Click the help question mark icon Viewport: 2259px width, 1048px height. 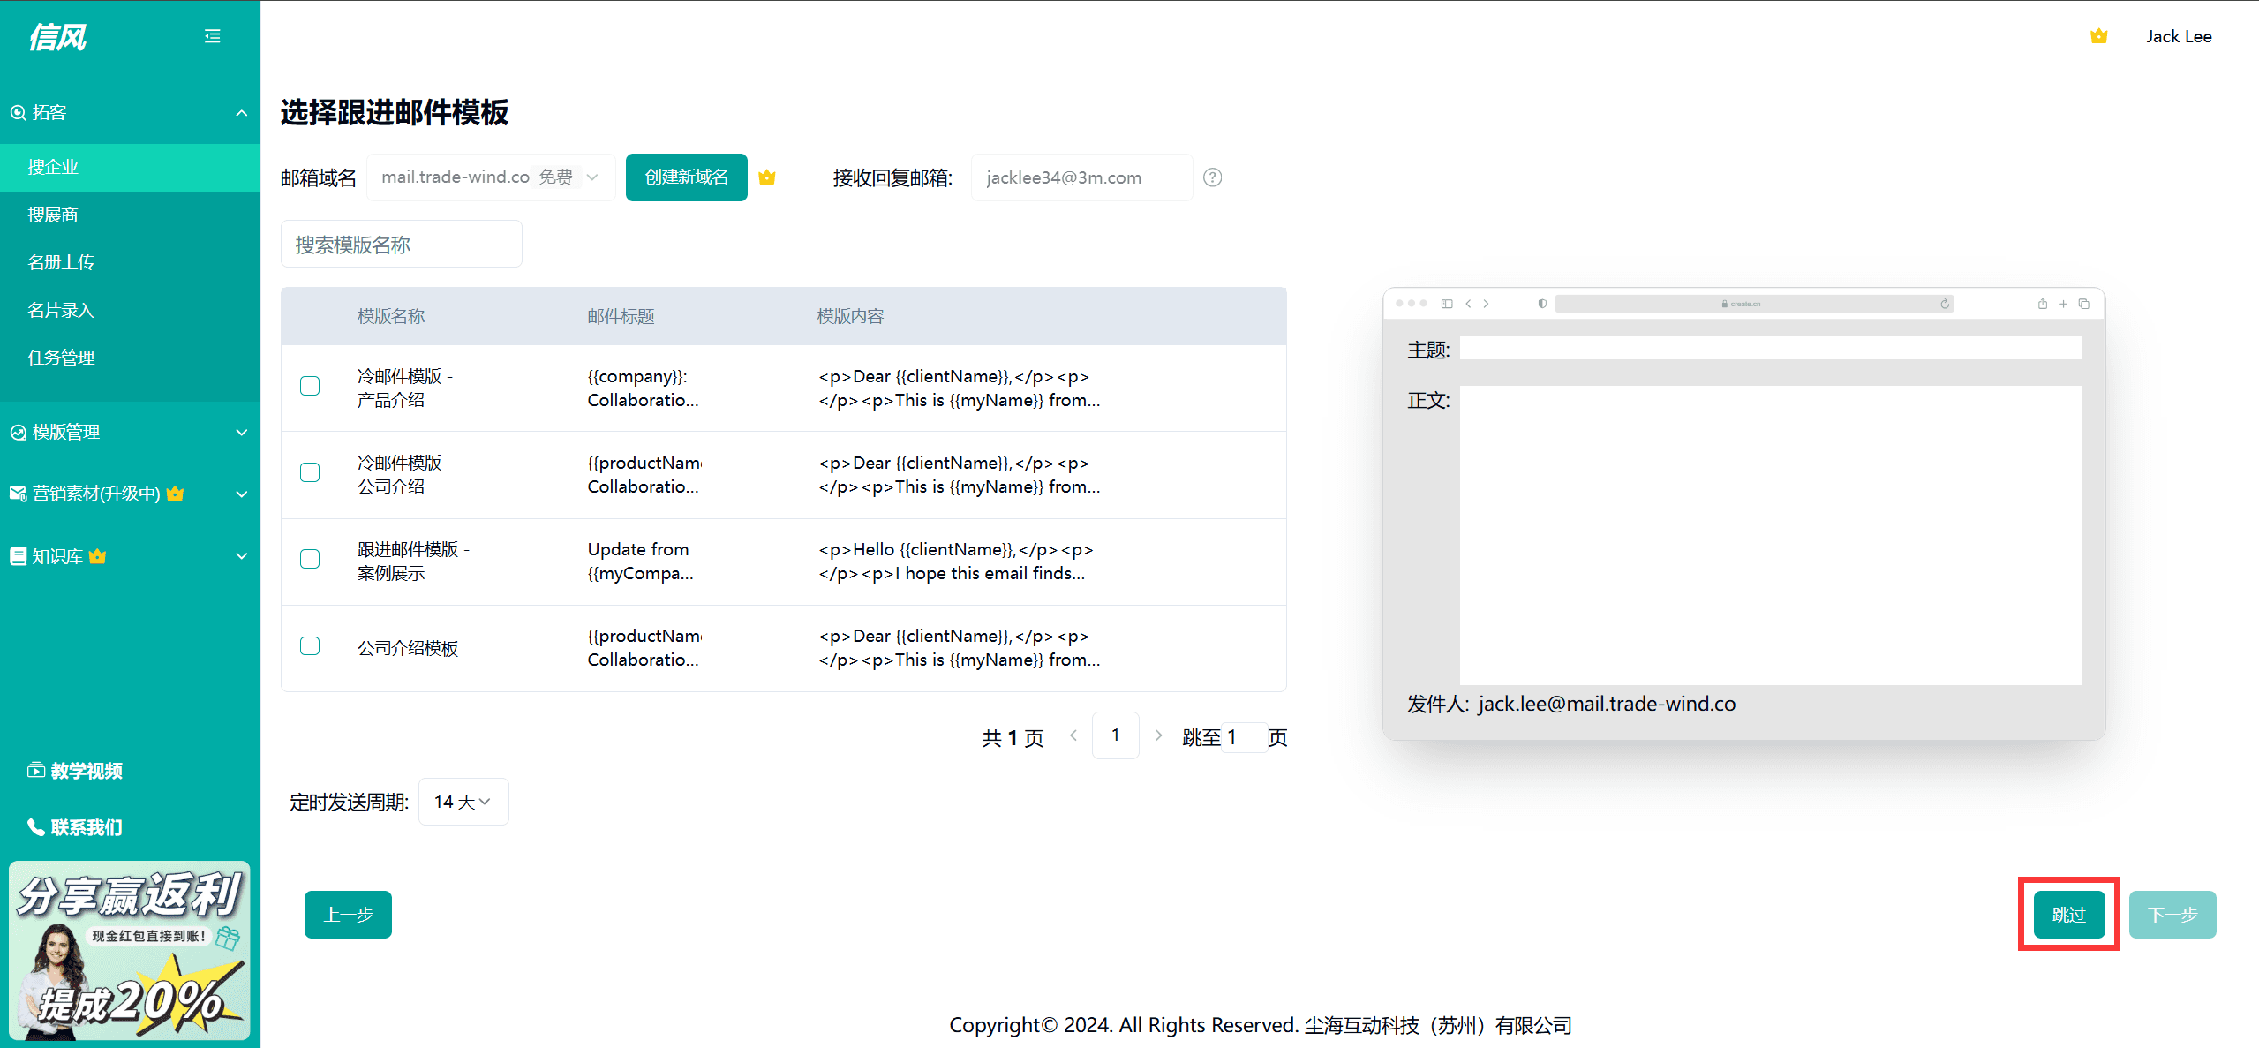1213,177
